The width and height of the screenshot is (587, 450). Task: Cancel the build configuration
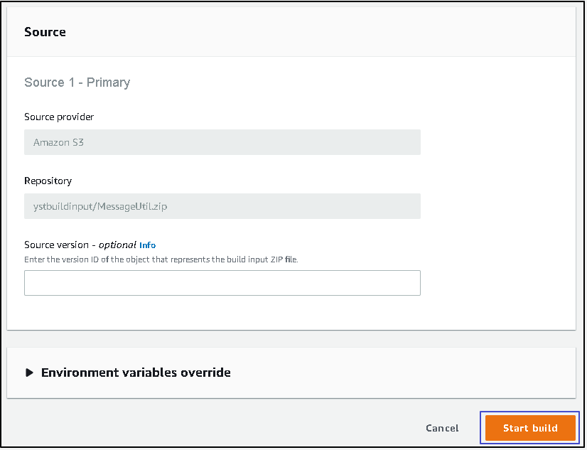coord(442,428)
